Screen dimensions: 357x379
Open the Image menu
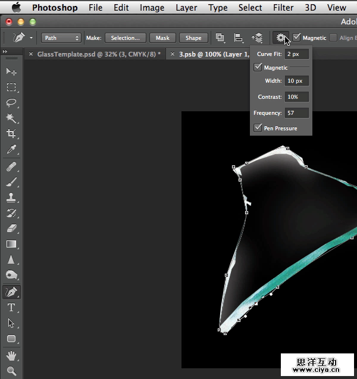(x=152, y=8)
